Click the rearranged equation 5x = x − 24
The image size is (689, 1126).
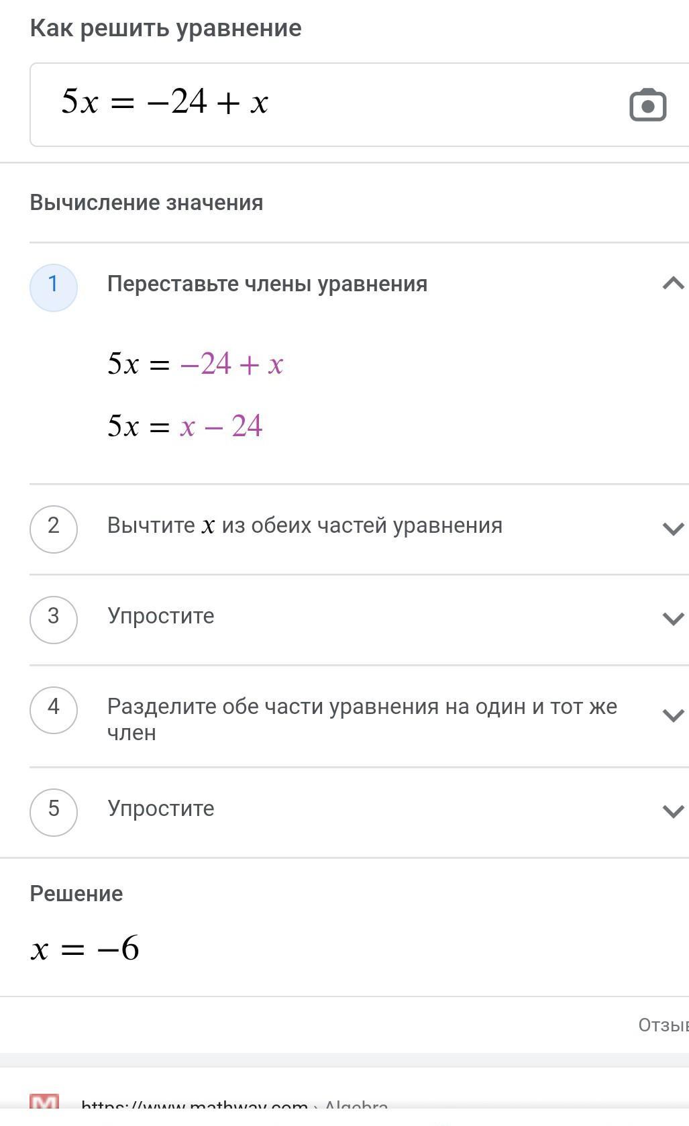pos(185,426)
